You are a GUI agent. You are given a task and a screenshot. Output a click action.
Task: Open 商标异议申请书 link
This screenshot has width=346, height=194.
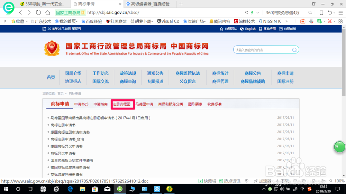click(63, 153)
